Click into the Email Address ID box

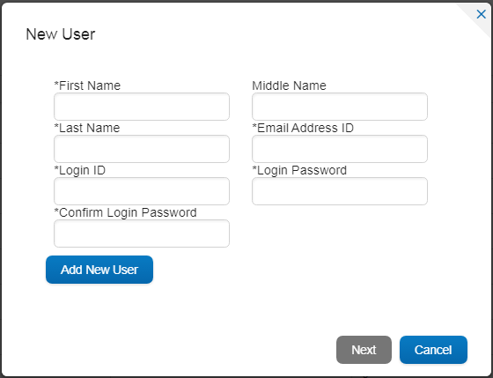pyautogui.click(x=340, y=149)
